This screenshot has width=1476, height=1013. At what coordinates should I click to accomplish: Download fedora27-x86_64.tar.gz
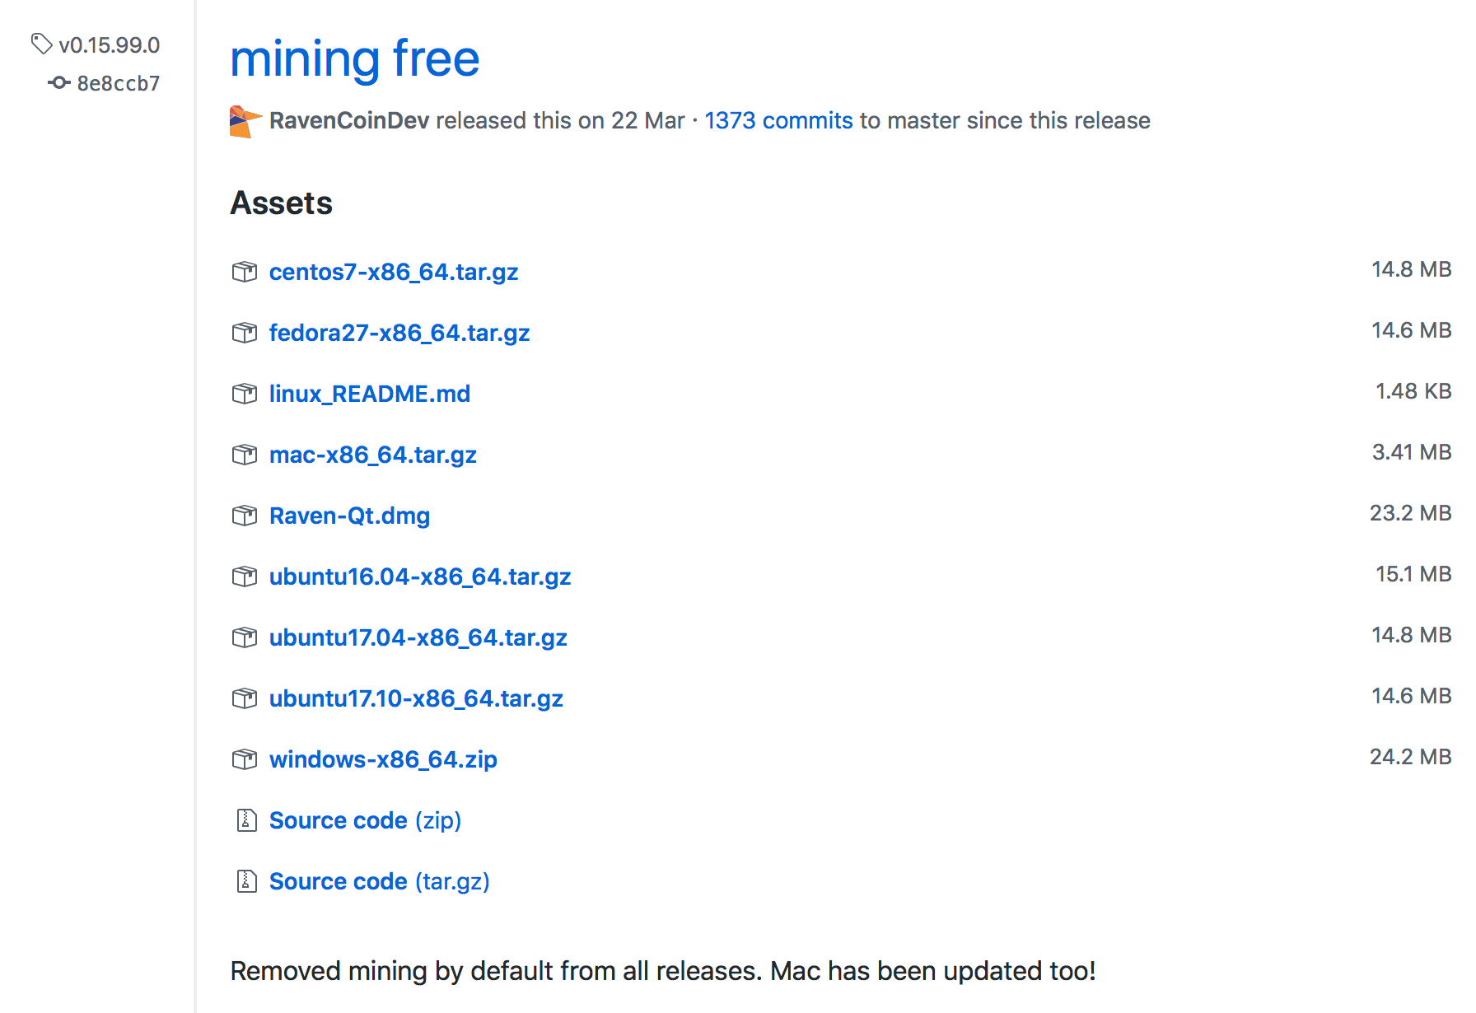[x=399, y=333]
